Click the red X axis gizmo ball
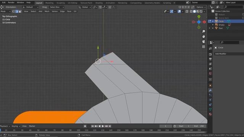Viewport: 244px width, 137px height. (x=204, y=22)
